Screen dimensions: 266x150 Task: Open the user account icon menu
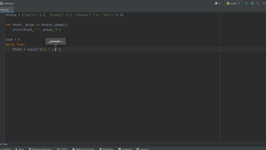(217, 3)
